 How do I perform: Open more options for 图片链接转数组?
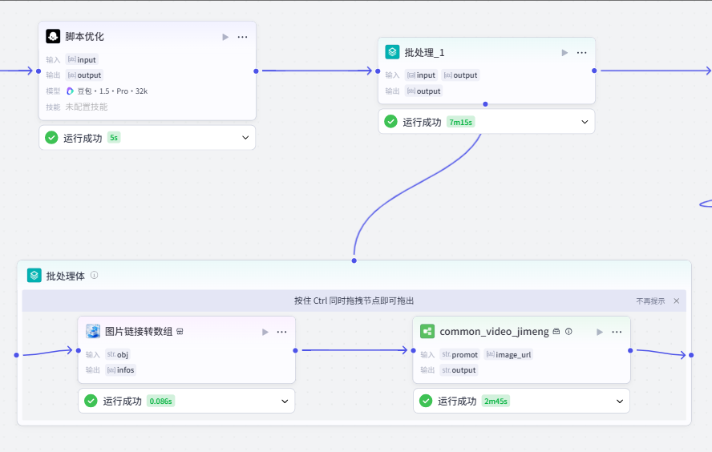click(282, 333)
